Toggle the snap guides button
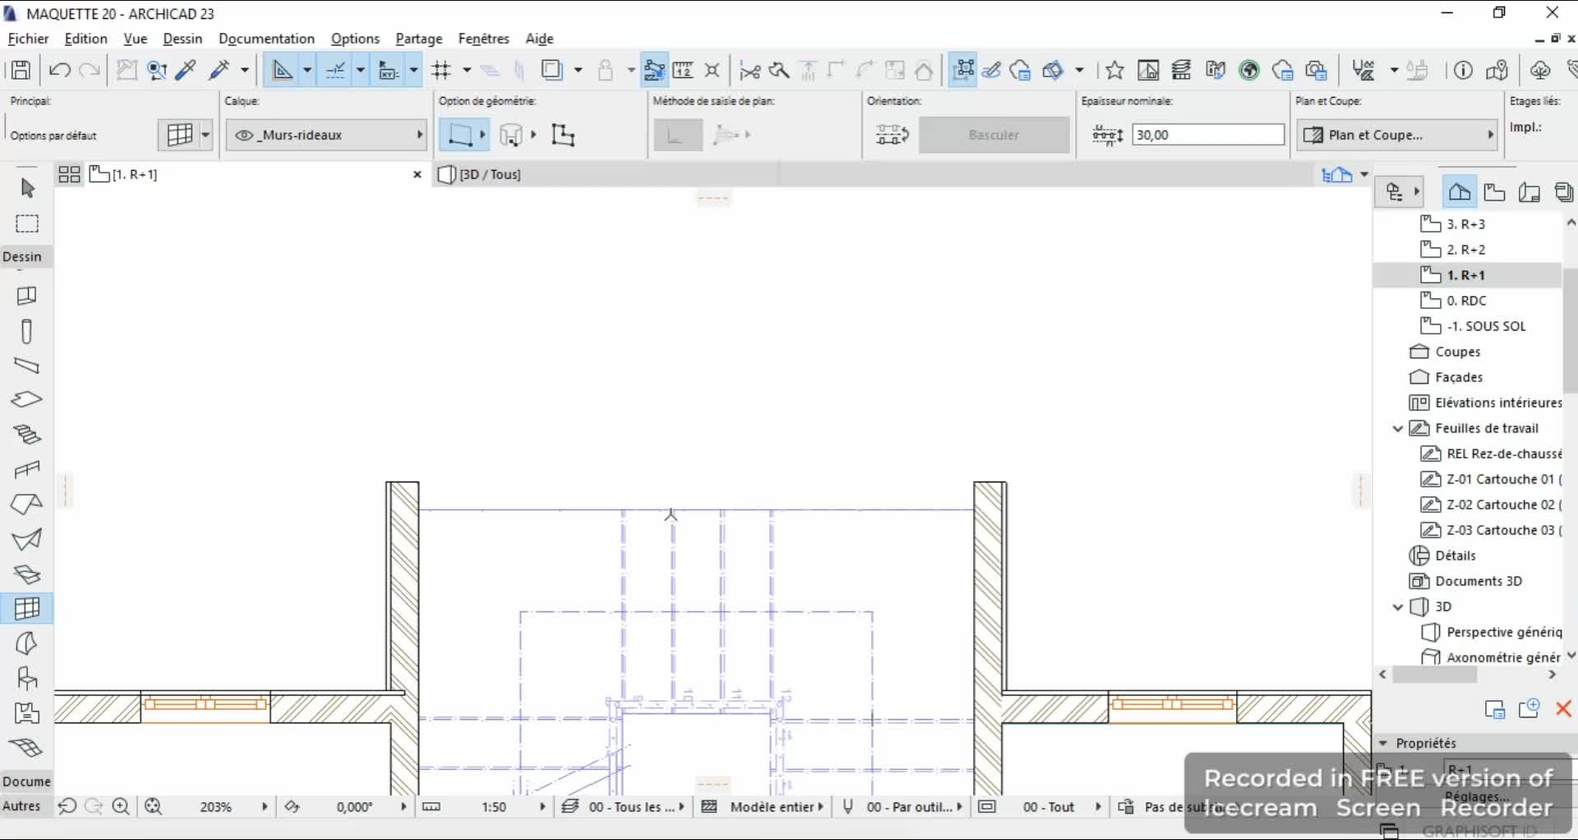The image size is (1578, 840). click(335, 70)
